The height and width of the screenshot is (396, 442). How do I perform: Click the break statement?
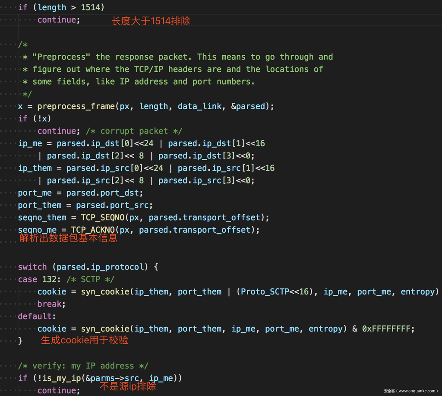[51, 304]
